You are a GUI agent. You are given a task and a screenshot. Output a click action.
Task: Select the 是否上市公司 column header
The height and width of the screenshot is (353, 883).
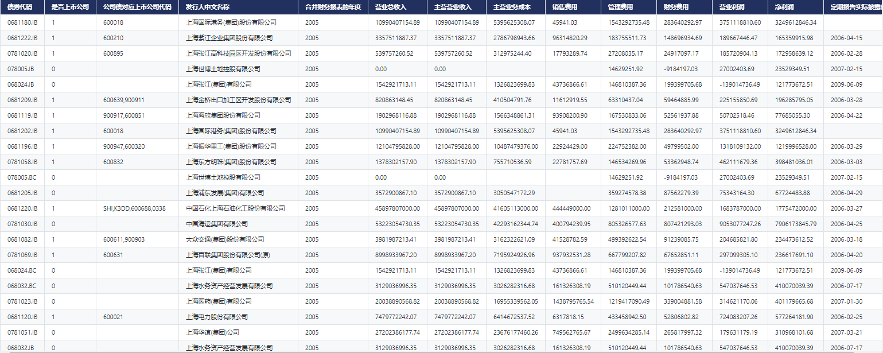point(71,7)
